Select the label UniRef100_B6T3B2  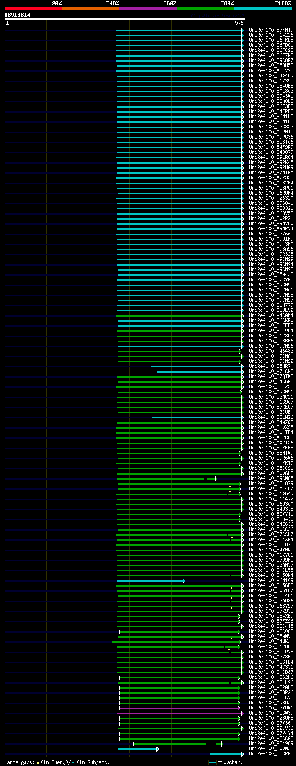(271, 106)
